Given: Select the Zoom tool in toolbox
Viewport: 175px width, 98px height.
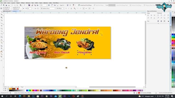Looking at the screenshot, I should pos(1,20).
